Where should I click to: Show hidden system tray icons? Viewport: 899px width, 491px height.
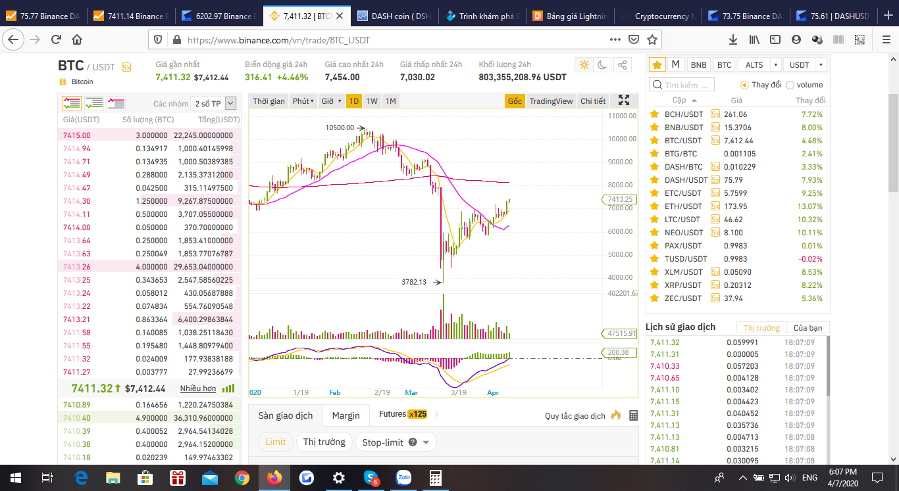click(742, 478)
